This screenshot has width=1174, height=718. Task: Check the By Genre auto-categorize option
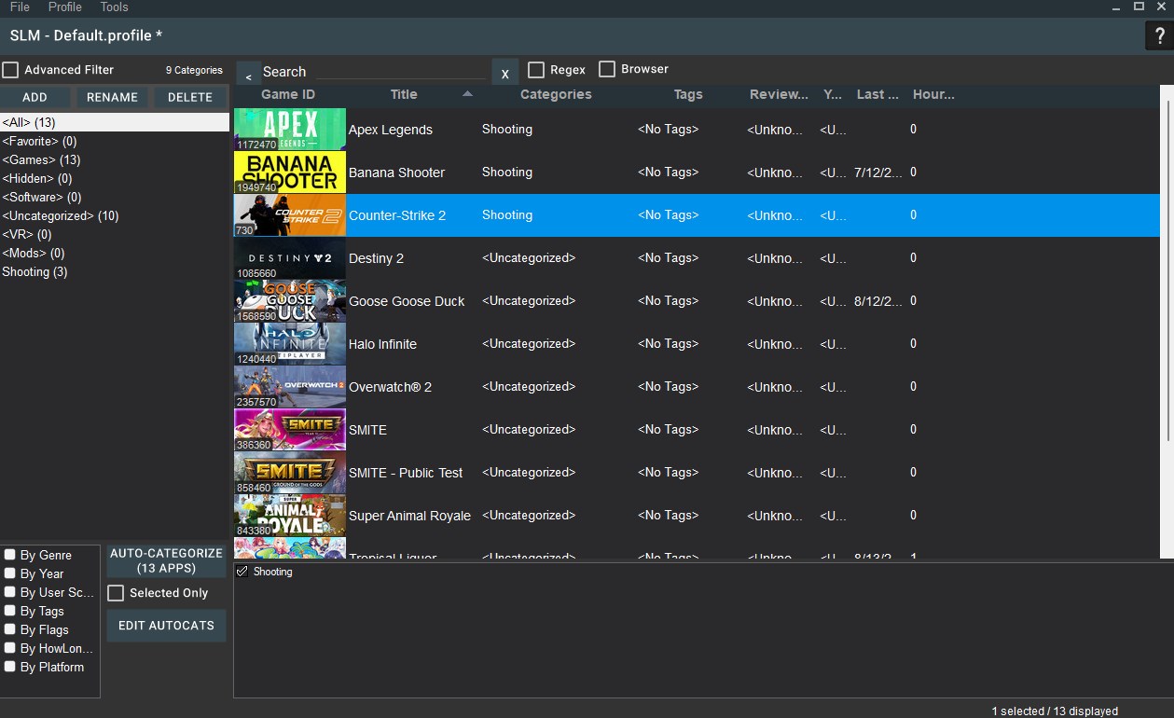(x=10, y=554)
